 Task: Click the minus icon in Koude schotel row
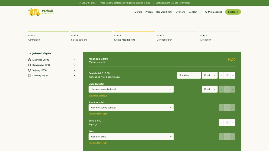(x=221, y=108)
